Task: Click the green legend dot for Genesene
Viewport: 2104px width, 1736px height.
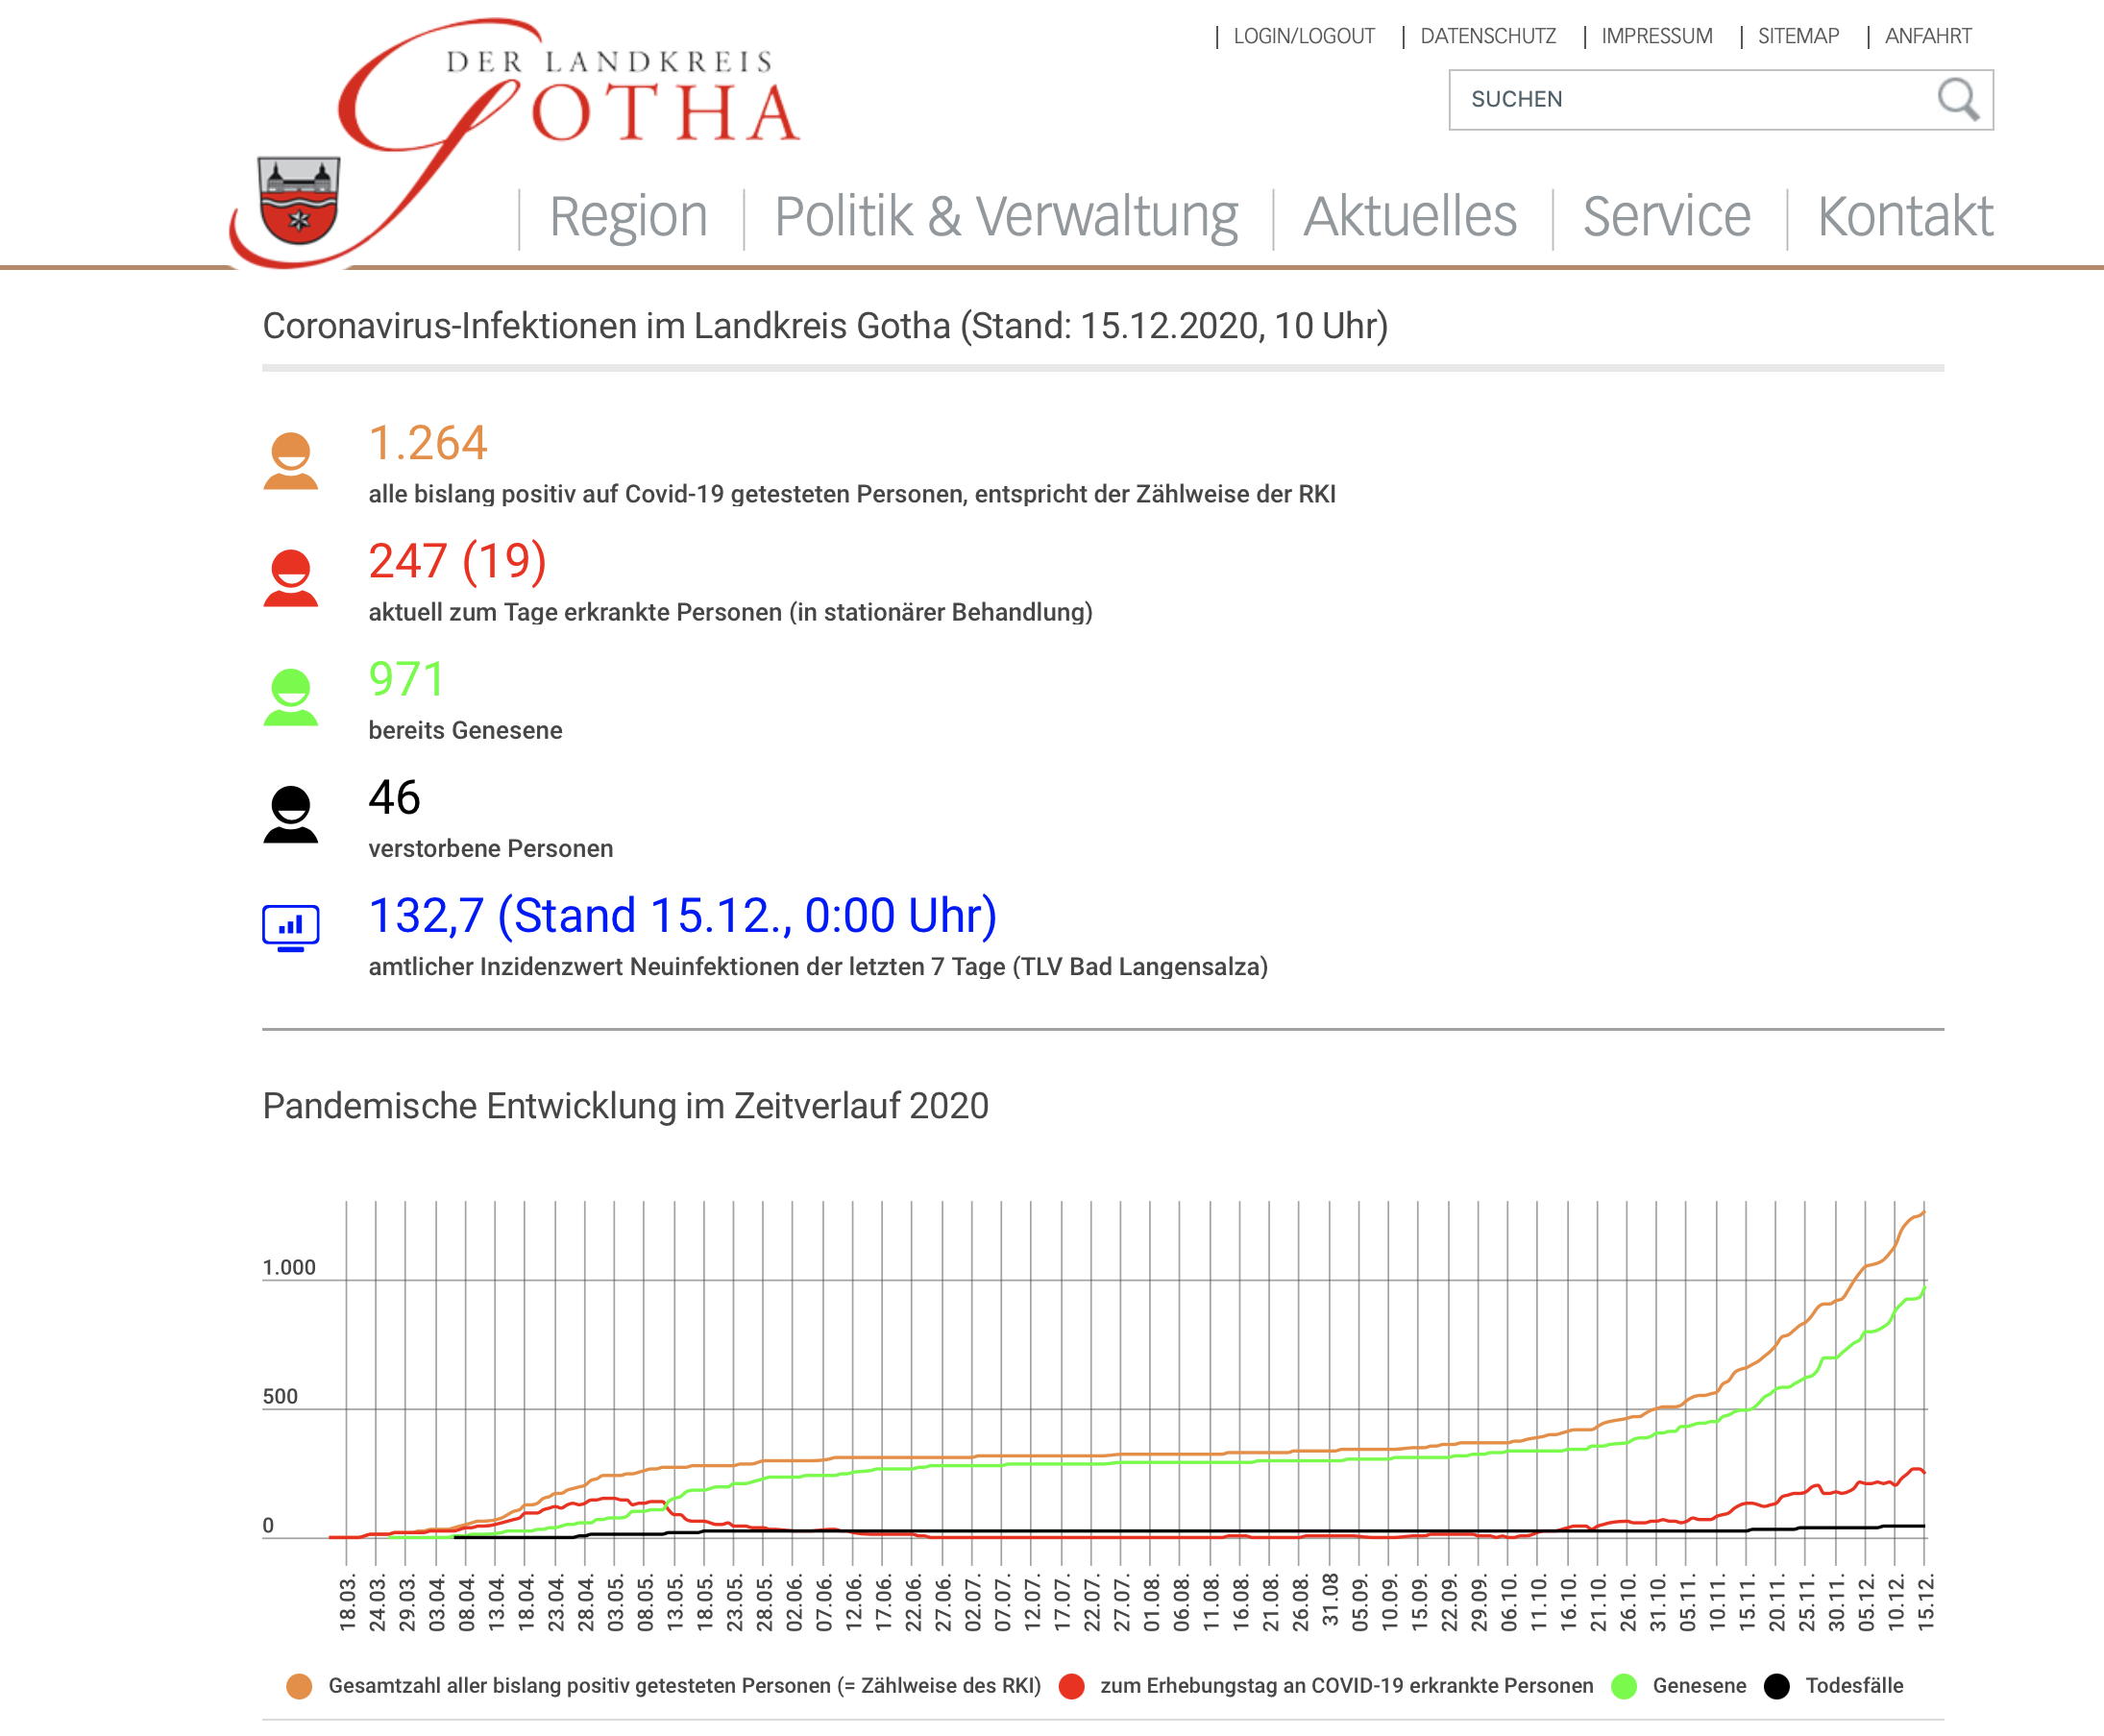Action: 1624,1686
